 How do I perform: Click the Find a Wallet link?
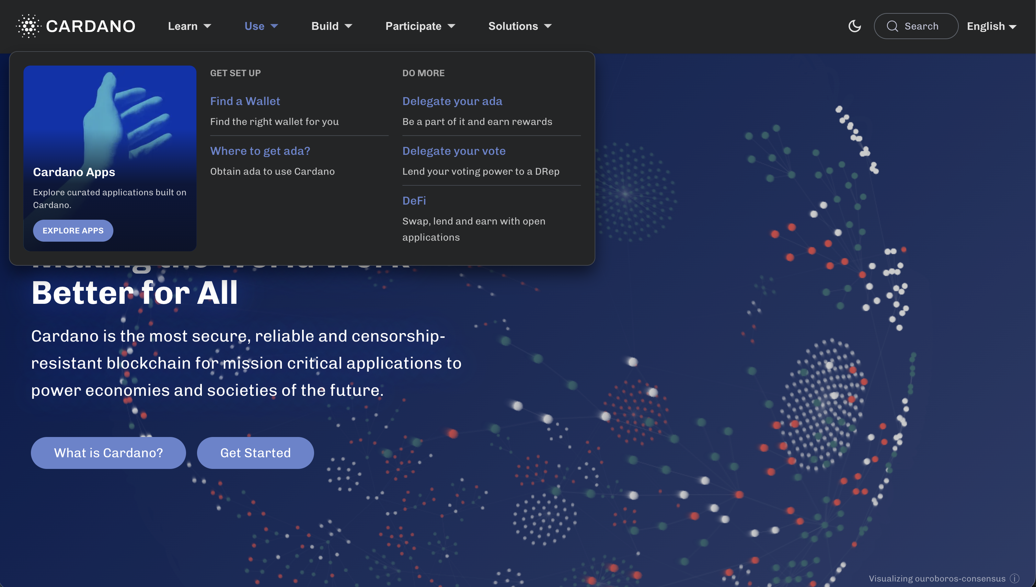245,101
